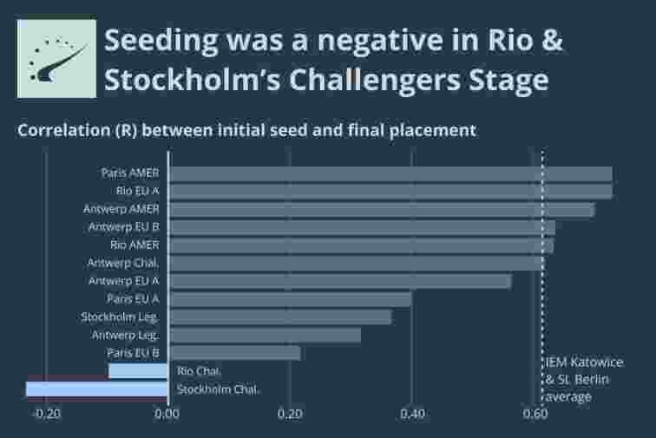Select the Antwerp Leg. bar
The image size is (656, 438).
click(265, 335)
